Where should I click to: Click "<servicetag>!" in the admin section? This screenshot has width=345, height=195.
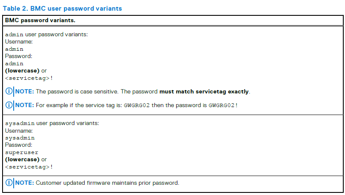tap(29, 78)
